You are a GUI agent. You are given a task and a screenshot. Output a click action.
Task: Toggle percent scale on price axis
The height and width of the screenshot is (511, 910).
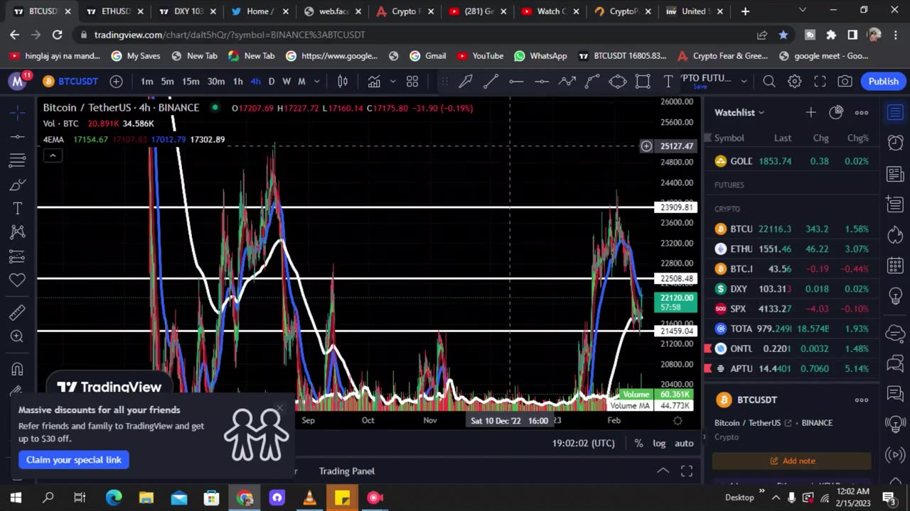pyautogui.click(x=638, y=443)
